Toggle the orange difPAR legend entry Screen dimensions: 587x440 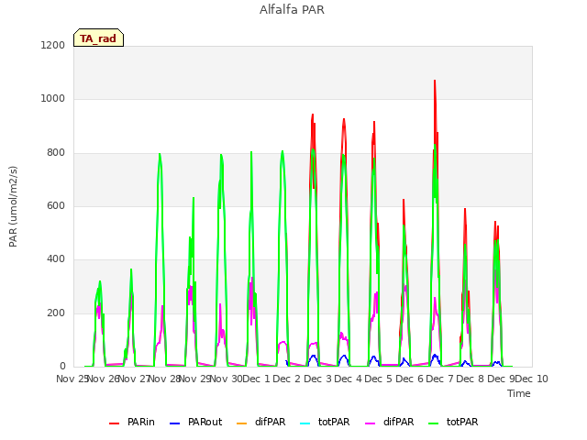pos(260,422)
